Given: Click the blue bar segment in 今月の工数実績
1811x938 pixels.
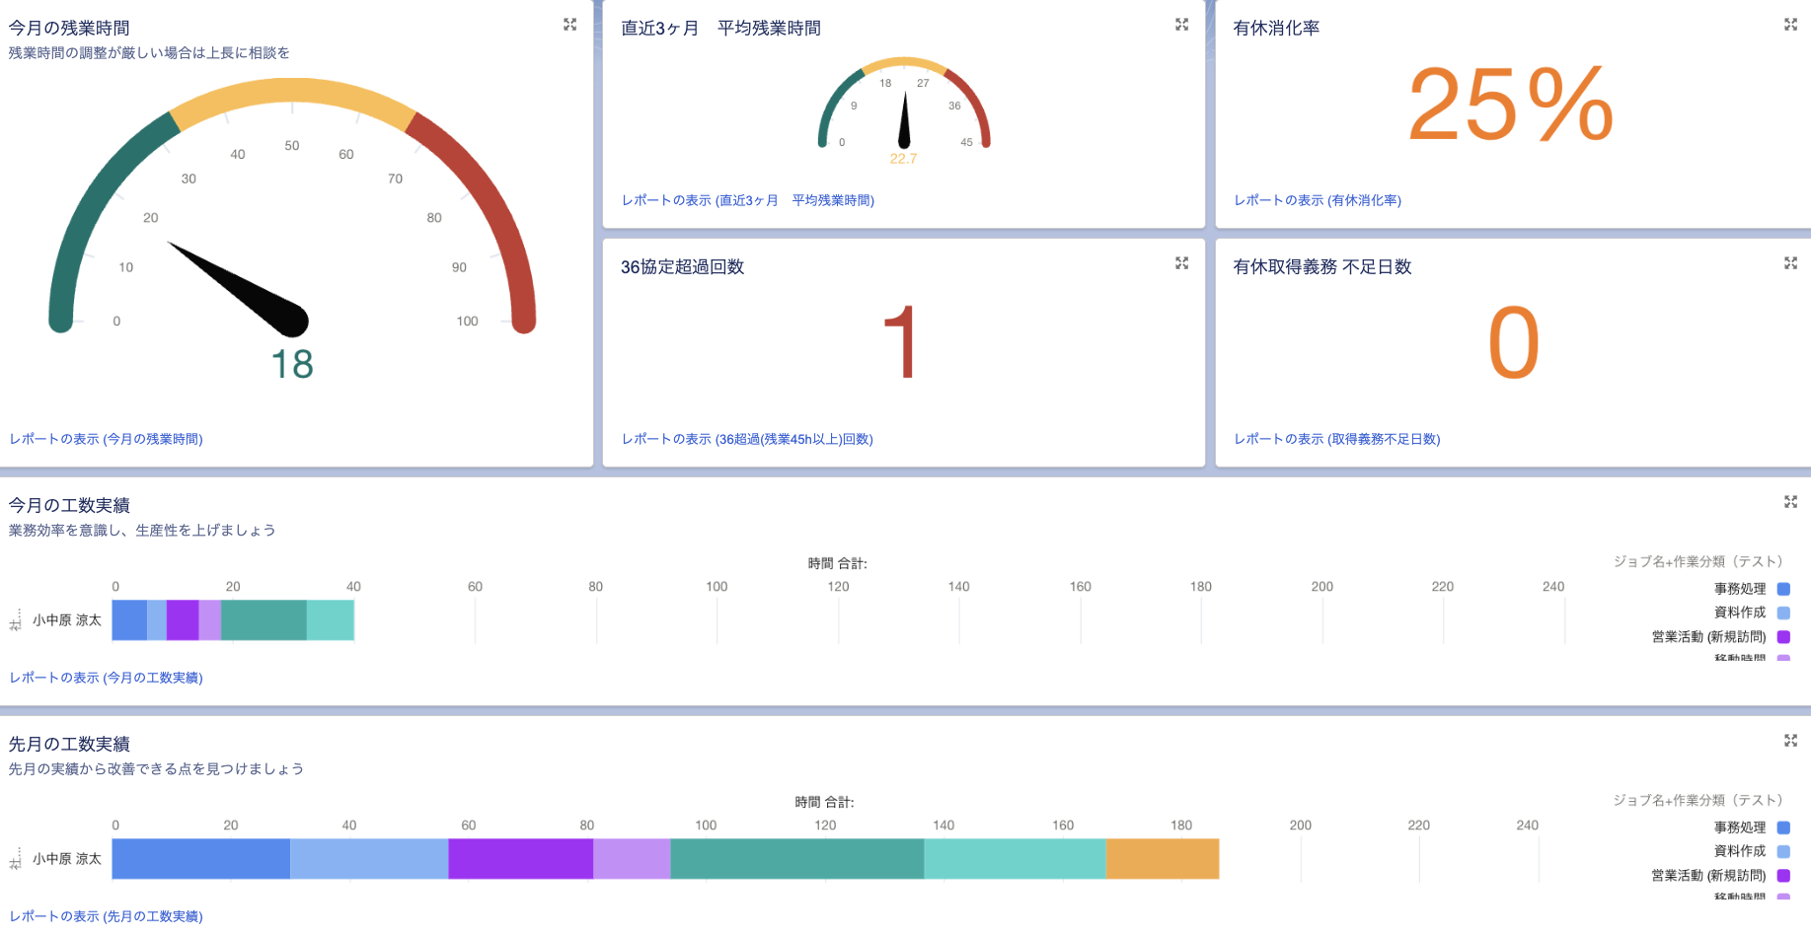Looking at the screenshot, I should pos(129,620).
